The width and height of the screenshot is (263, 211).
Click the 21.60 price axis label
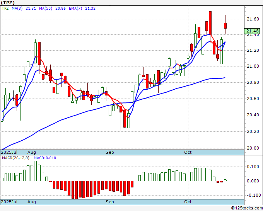253,19
